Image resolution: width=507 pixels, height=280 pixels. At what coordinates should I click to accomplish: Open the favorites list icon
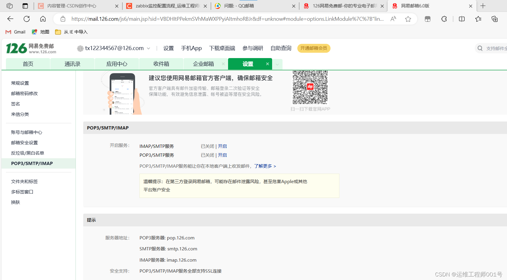click(478, 19)
